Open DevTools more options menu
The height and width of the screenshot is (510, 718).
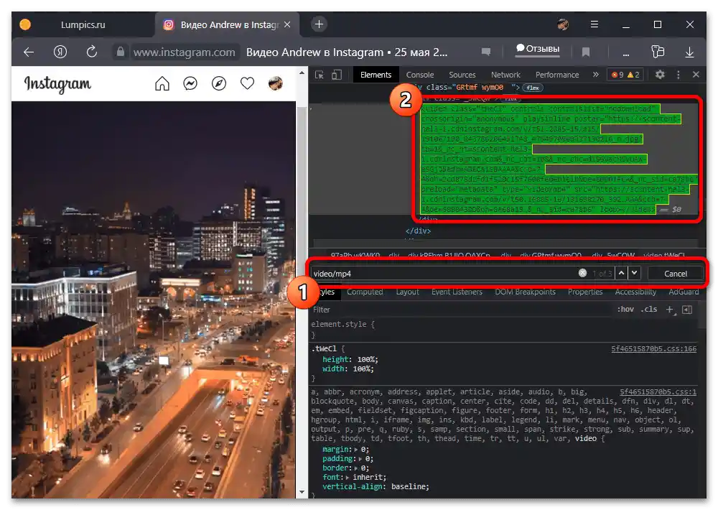tap(679, 74)
